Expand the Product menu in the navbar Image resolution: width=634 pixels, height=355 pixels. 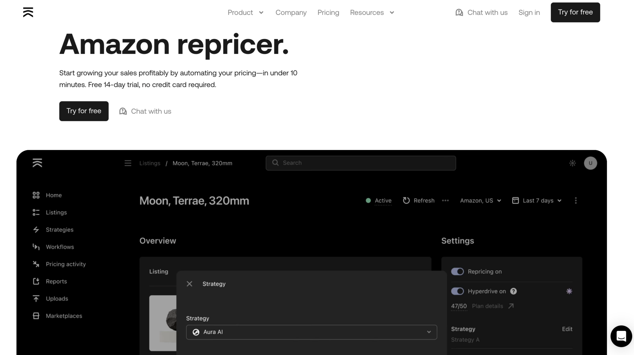(245, 12)
